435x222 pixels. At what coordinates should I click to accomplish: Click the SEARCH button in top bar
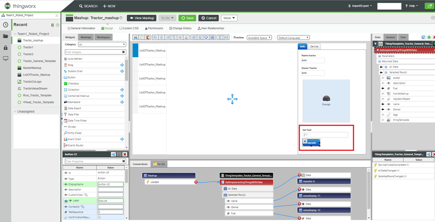(88, 6)
